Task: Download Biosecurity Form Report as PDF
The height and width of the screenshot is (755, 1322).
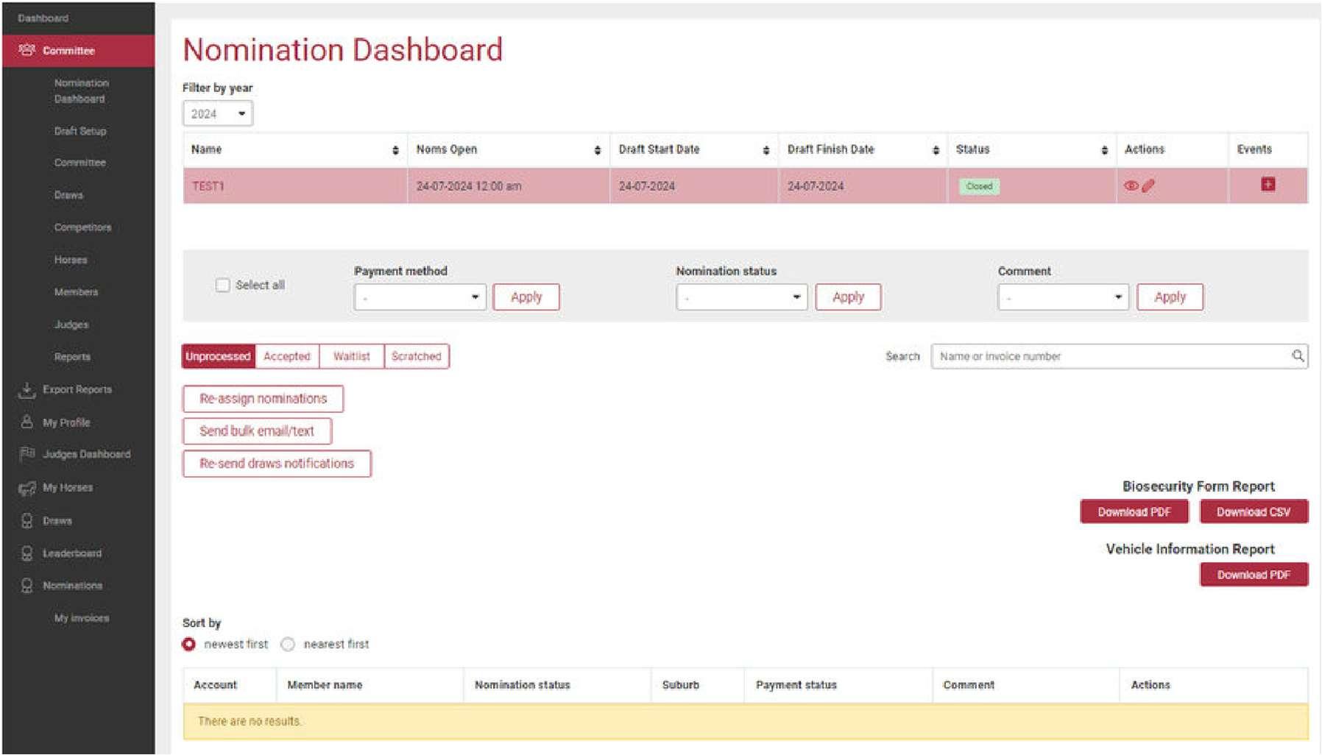Action: pyautogui.click(x=1134, y=512)
